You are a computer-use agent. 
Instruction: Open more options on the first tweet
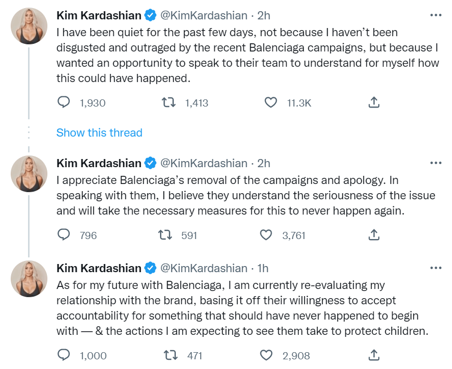pos(436,15)
